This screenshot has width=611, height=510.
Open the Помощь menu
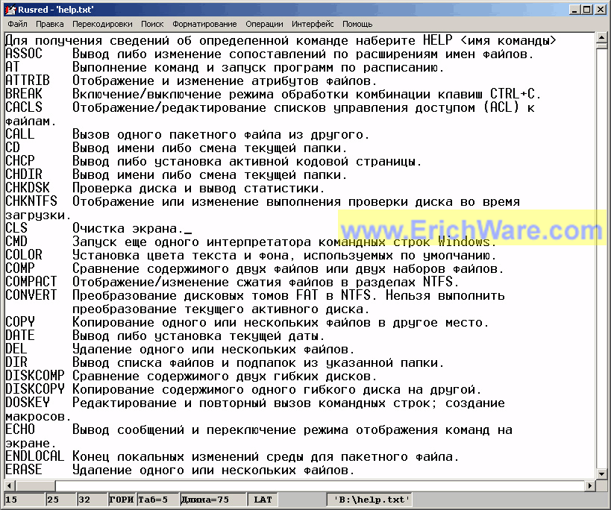357,24
